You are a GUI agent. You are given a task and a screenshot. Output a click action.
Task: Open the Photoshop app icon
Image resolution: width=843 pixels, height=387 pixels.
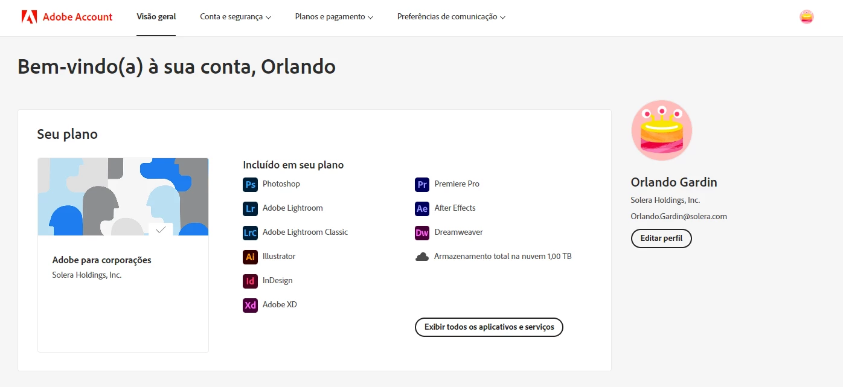(250, 184)
